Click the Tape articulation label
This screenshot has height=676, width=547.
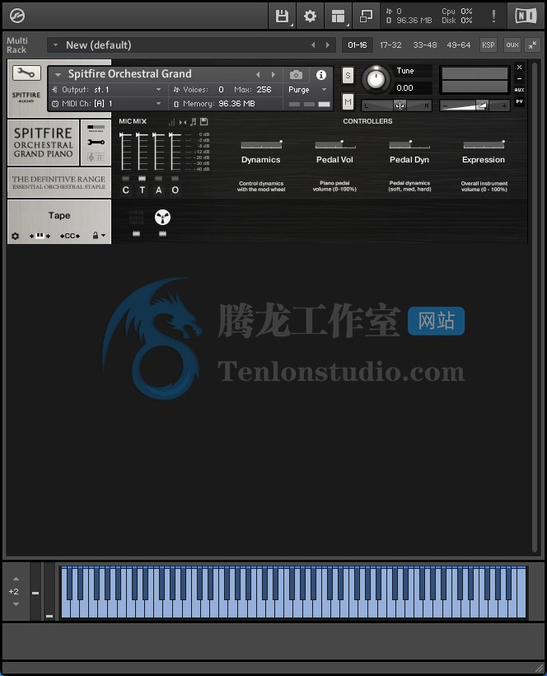click(x=59, y=215)
